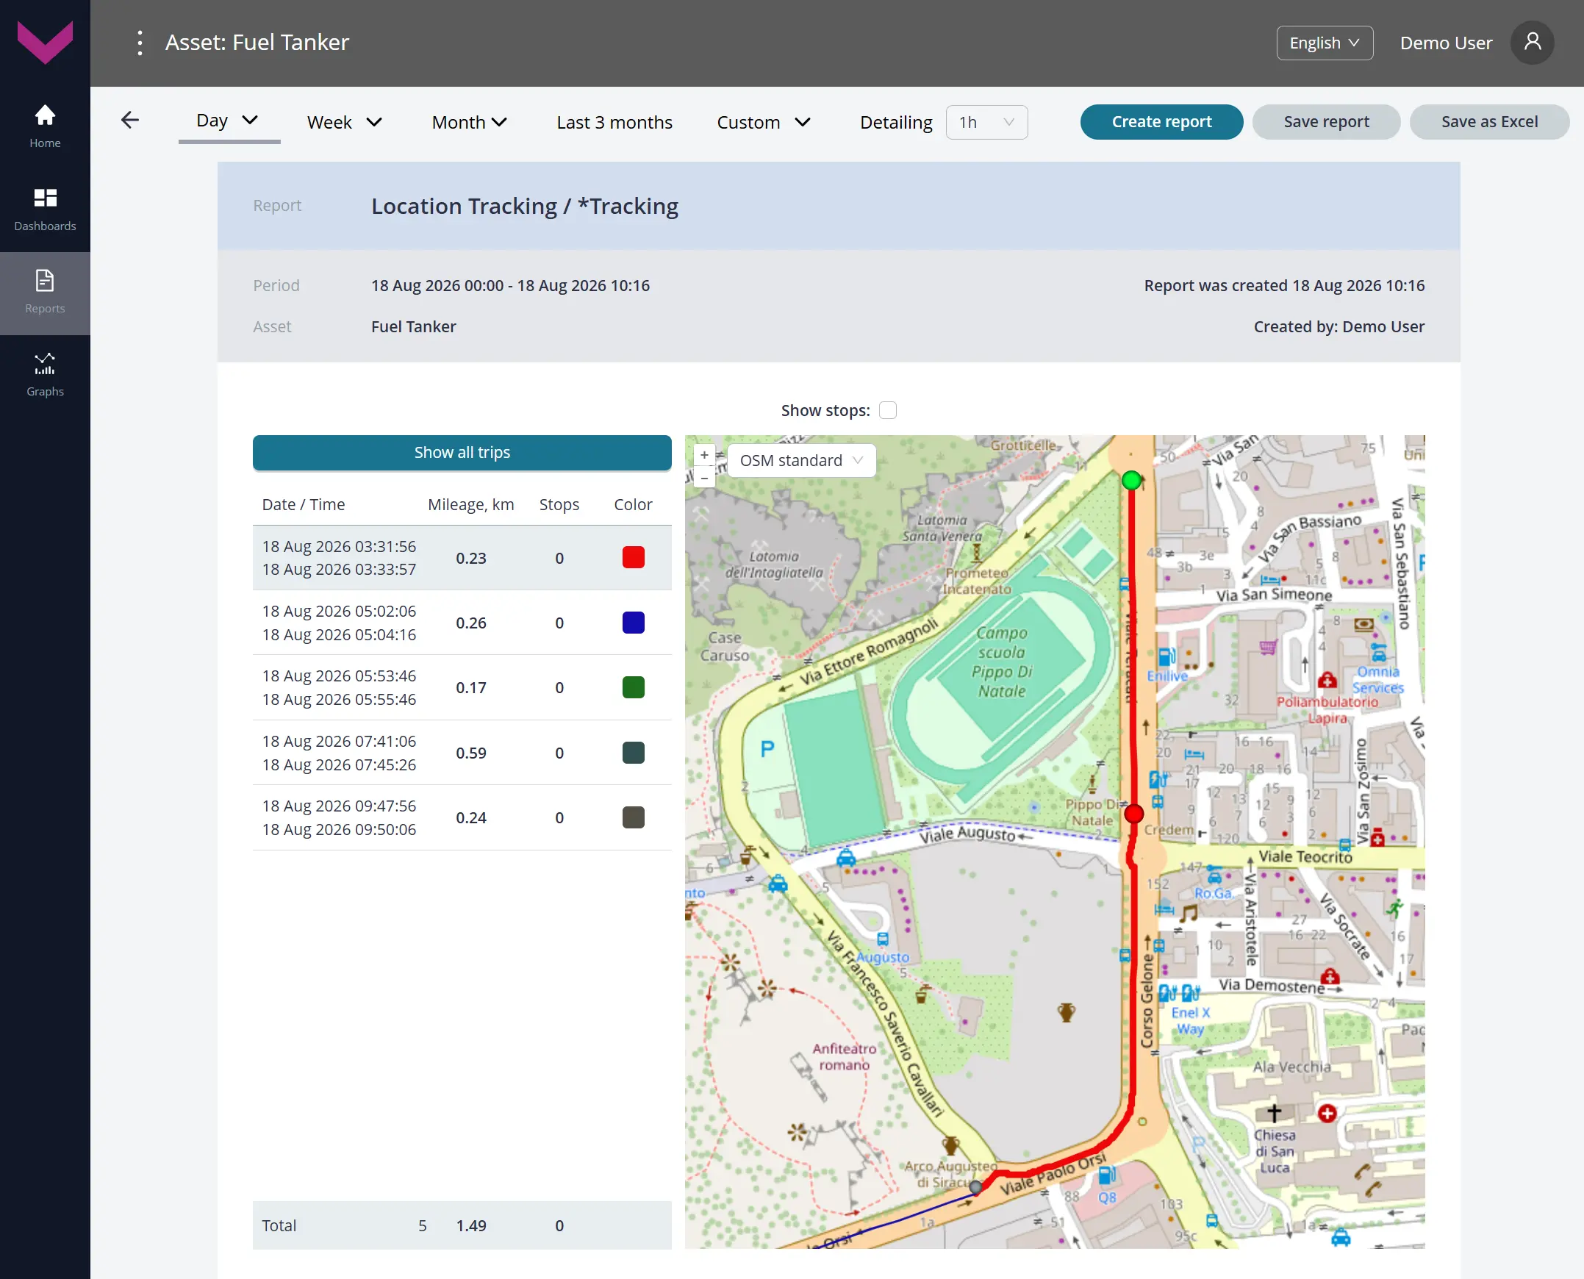The height and width of the screenshot is (1279, 1584).
Task: Click Campo scuola Pippo Di Natale on map
Action: (x=1001, y=662)
